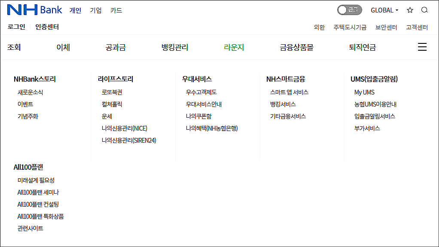Open 나의신용관리(SIREN24) item
Viewport: 439px width, 247px height.
pyautogui.click(x=129, y=140)
